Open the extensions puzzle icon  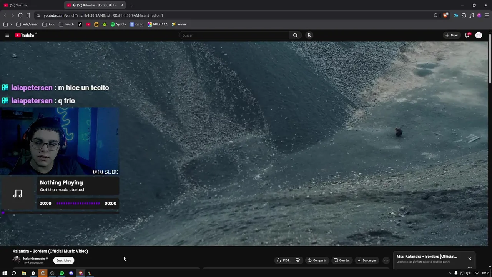click(x=464, y=15)
